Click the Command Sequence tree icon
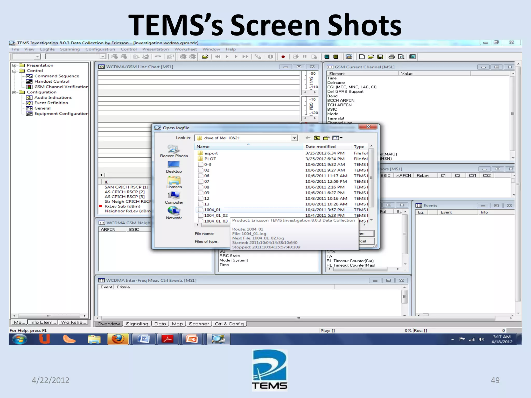 [29, 76]
